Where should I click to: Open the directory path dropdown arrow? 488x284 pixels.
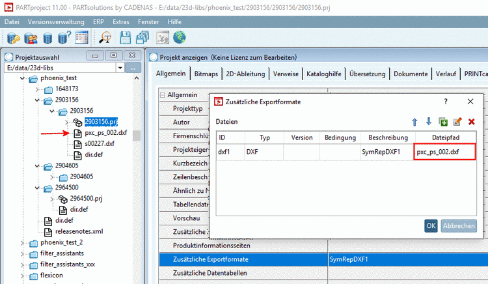120,68
